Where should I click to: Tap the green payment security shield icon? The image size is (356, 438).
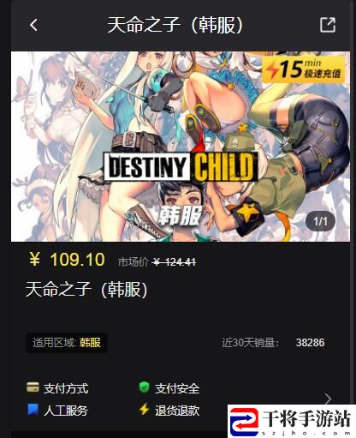click(144, 387)
